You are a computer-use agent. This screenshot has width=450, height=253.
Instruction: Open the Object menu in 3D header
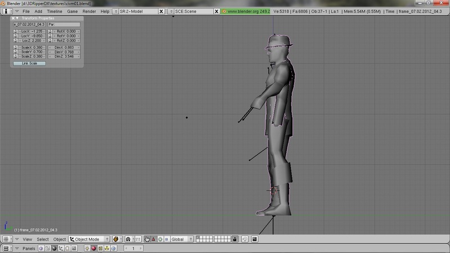pos(60,240)
